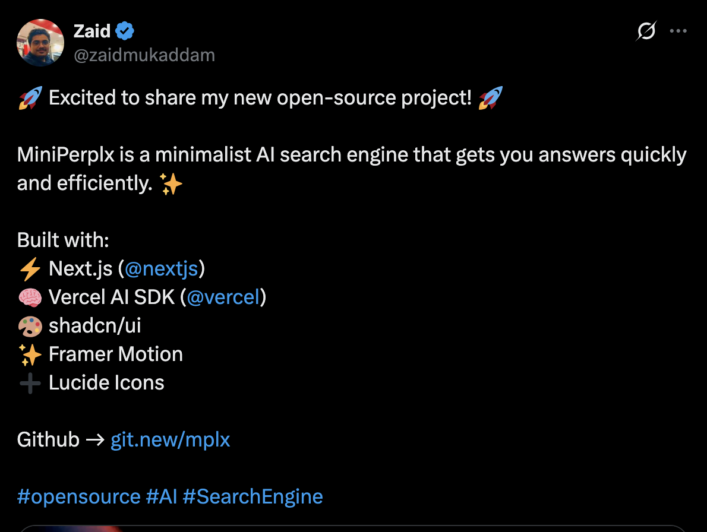Visit the git.new/mplx link
707x532 pixels.
[x=171, y=439]
